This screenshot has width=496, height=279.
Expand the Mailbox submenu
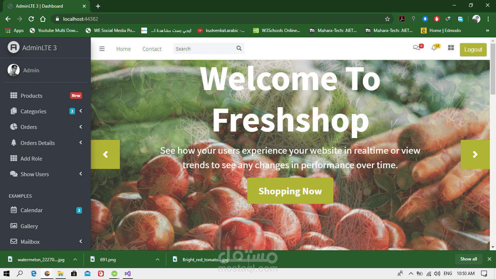[x=46, y=242]
